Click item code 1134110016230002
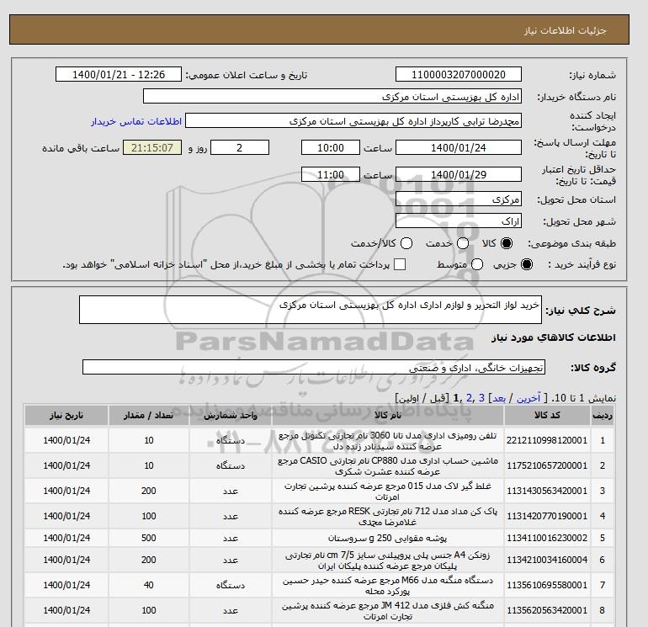The height and width of the screenshot is (627, 648). click(x=547, y=538)
